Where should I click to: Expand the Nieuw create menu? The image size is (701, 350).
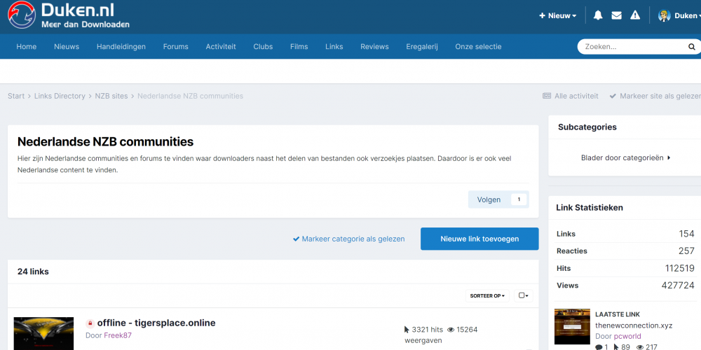[x=557, y=15]
